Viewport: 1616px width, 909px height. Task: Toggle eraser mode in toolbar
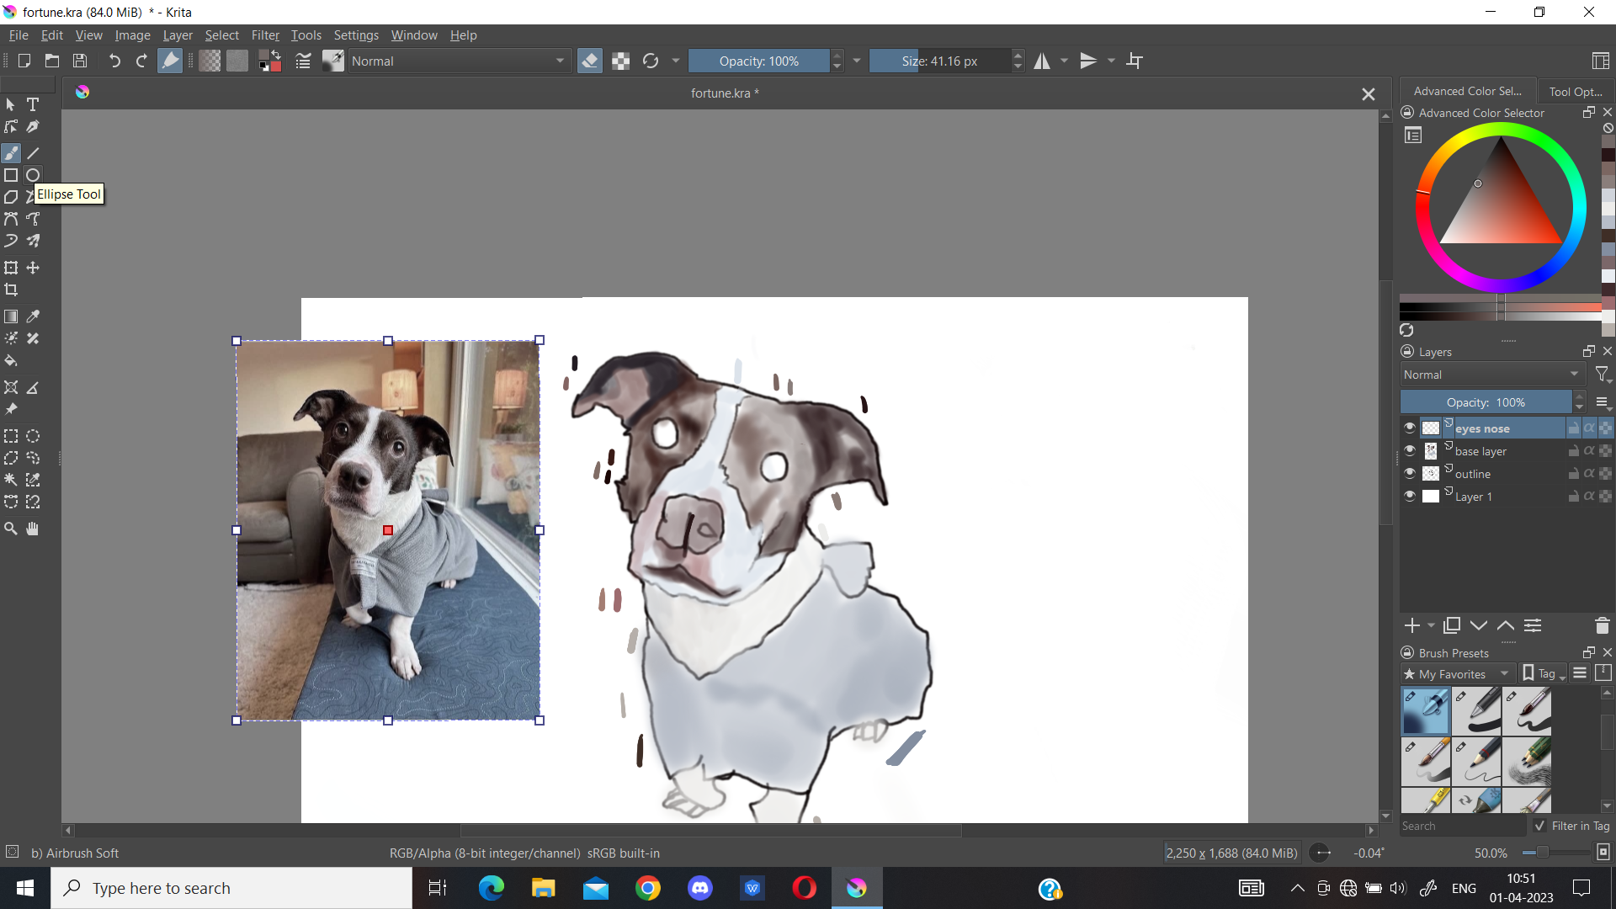[590, 61]
